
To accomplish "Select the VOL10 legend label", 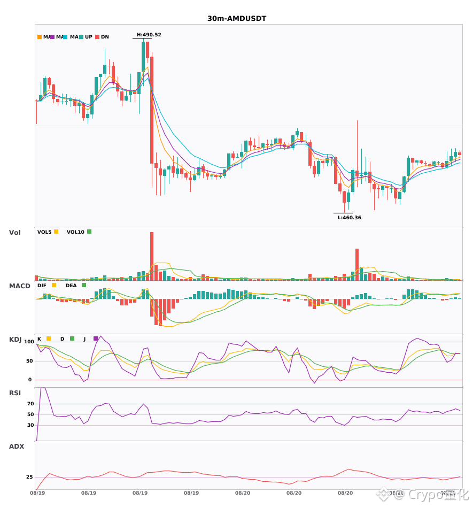I will (75, 232).
